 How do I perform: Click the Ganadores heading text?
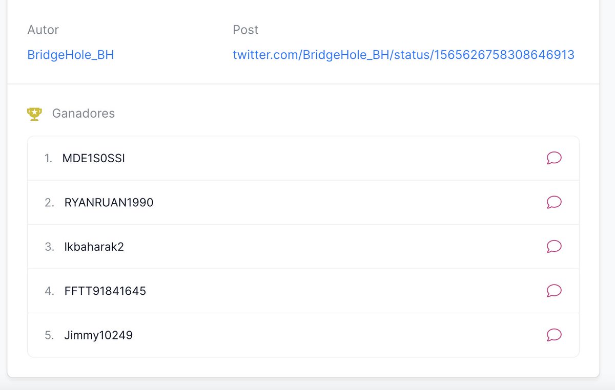pos(84,114)
